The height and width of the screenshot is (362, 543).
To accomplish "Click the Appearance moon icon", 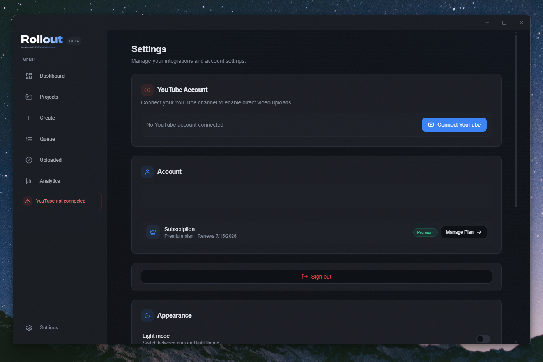I will (x=147, y=316).
